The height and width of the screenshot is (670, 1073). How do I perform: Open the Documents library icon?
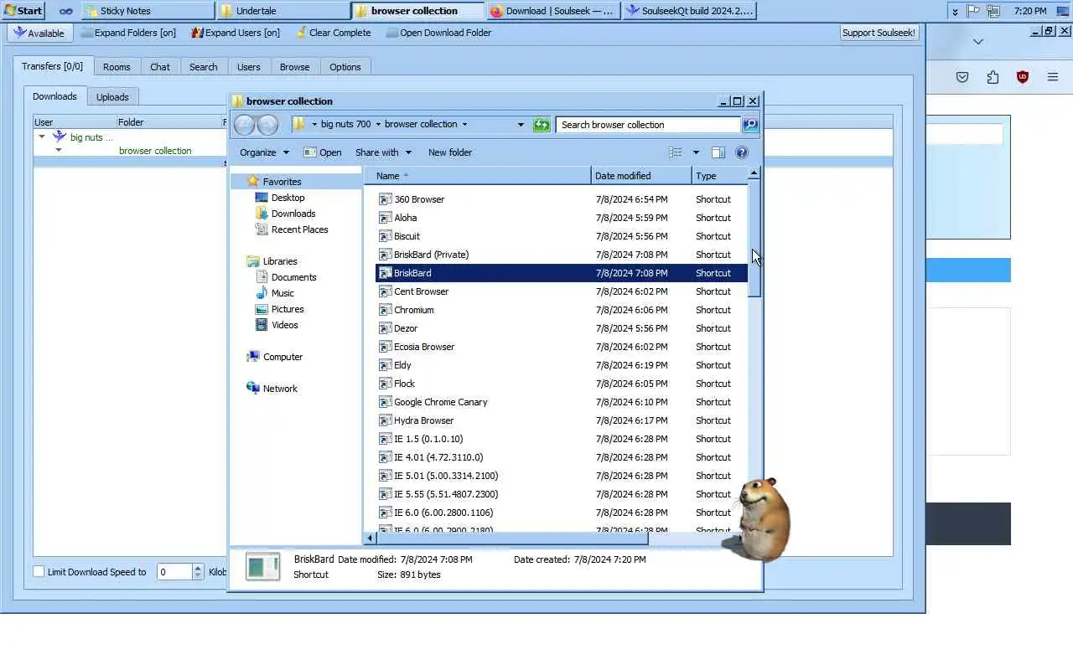pyautogui.click(x=262, y=277)
